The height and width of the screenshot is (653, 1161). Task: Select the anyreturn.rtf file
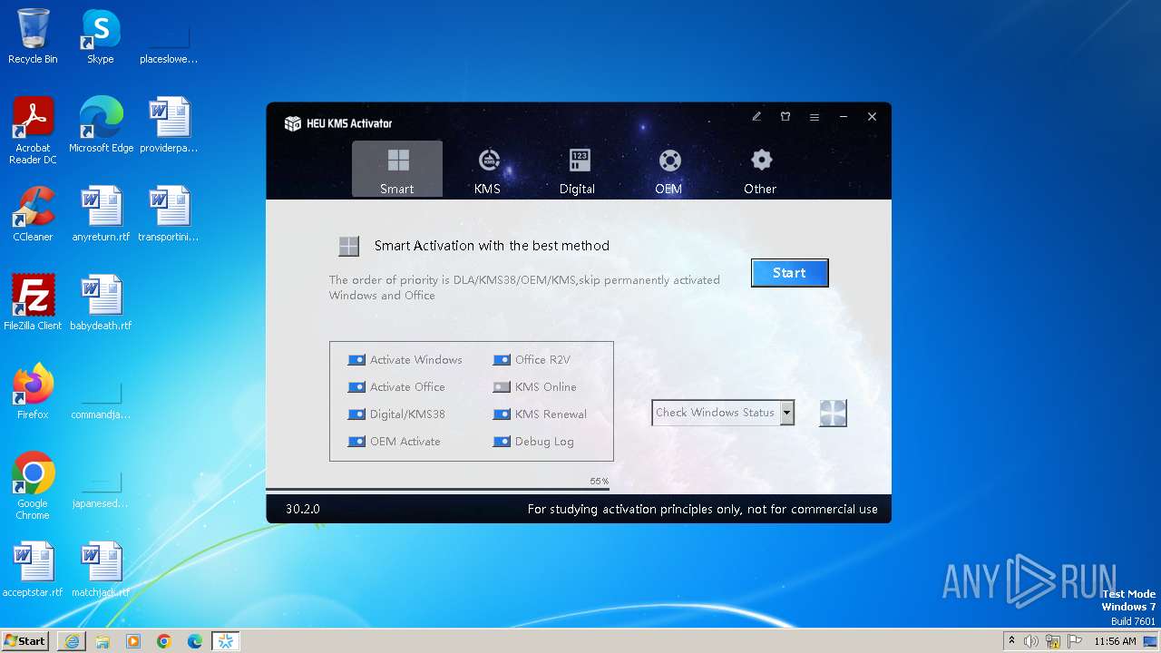[x=101, y=214]
